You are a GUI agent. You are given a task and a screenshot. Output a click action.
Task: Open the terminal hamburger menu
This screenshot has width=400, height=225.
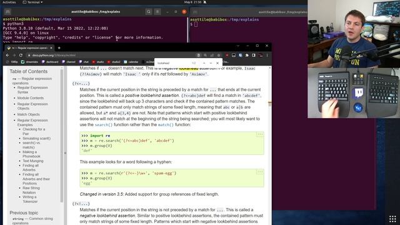click(157, 12)
